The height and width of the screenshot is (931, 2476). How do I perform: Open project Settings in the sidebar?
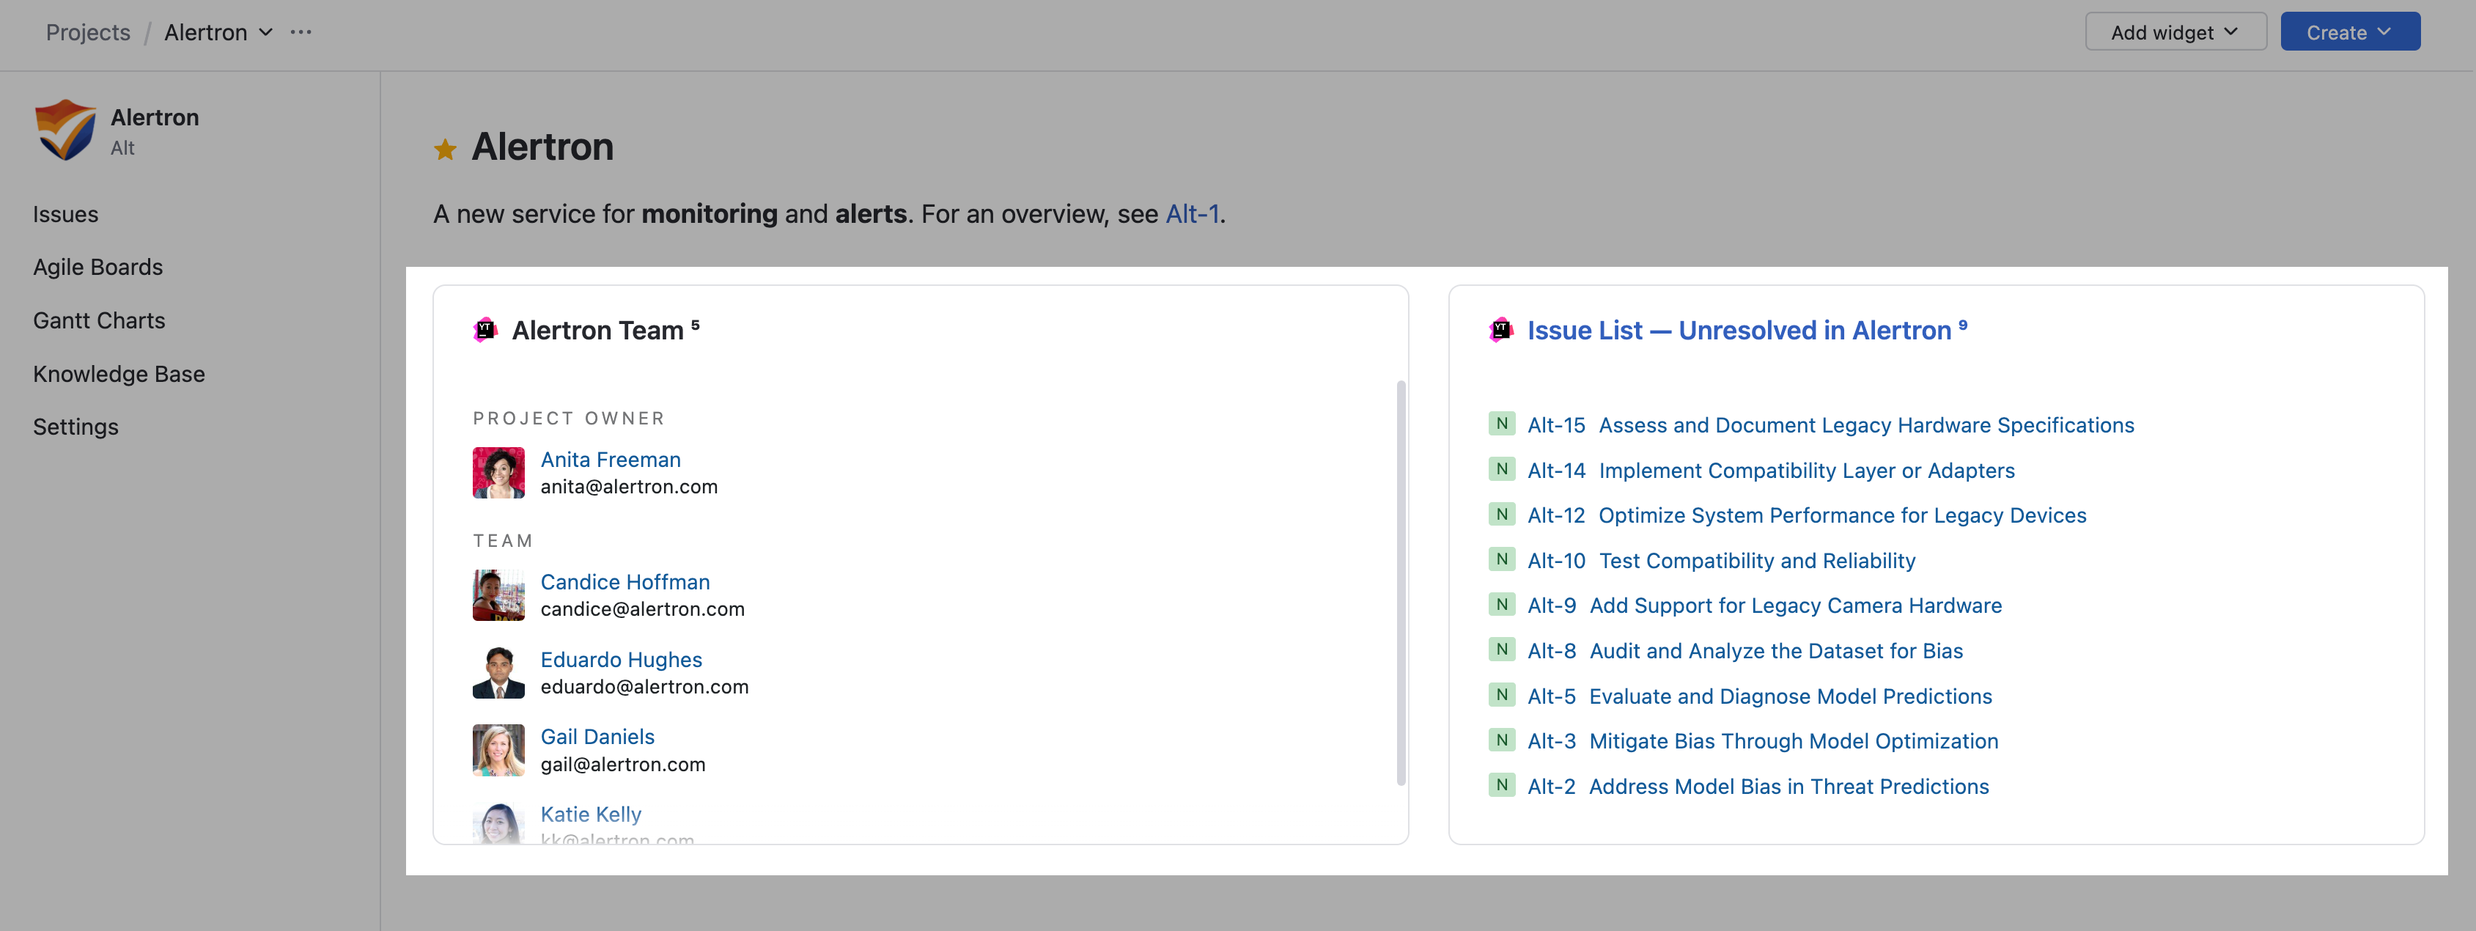76,426
